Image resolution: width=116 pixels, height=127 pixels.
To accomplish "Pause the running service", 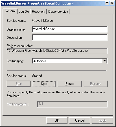I will point(70,84).
